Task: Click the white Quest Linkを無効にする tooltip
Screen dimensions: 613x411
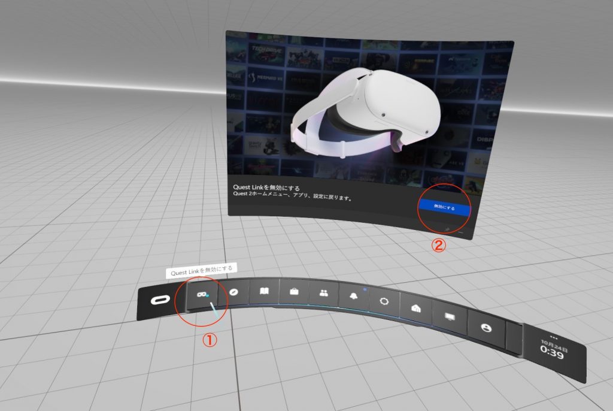Action: (201, 271)
